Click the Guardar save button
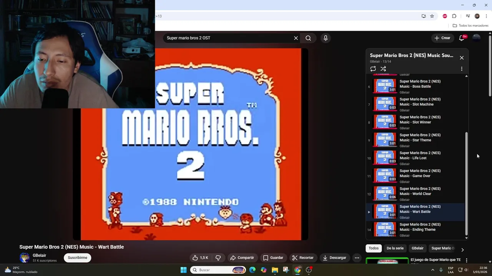 tap(273, 258)
